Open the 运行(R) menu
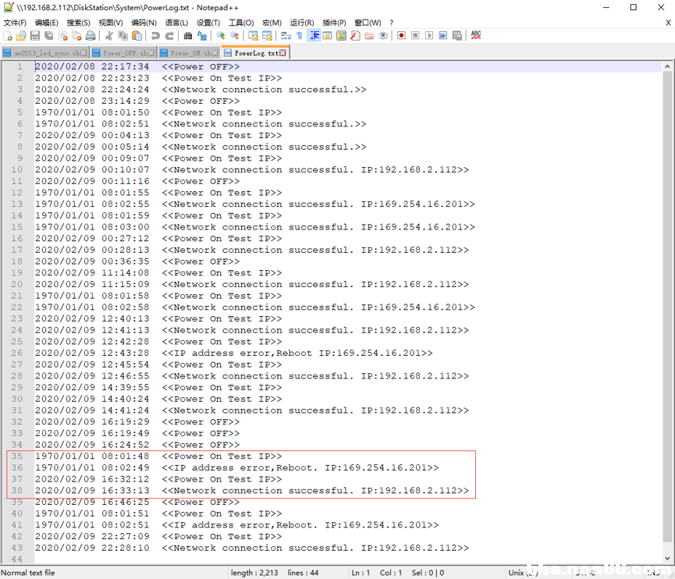Image resolution: width=675 pixels, height=579 pixels. click(302, 23)
